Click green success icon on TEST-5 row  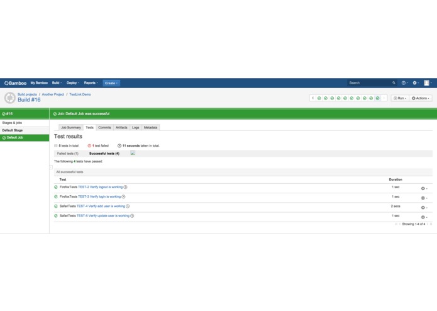56,215
